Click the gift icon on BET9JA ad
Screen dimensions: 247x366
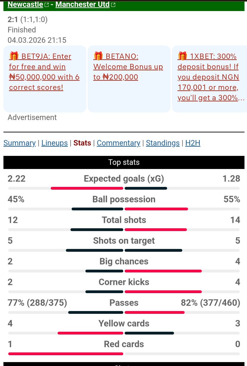coord(14,56)
